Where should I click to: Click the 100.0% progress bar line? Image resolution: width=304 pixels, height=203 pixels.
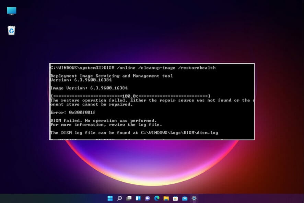(x=130, y=96)
